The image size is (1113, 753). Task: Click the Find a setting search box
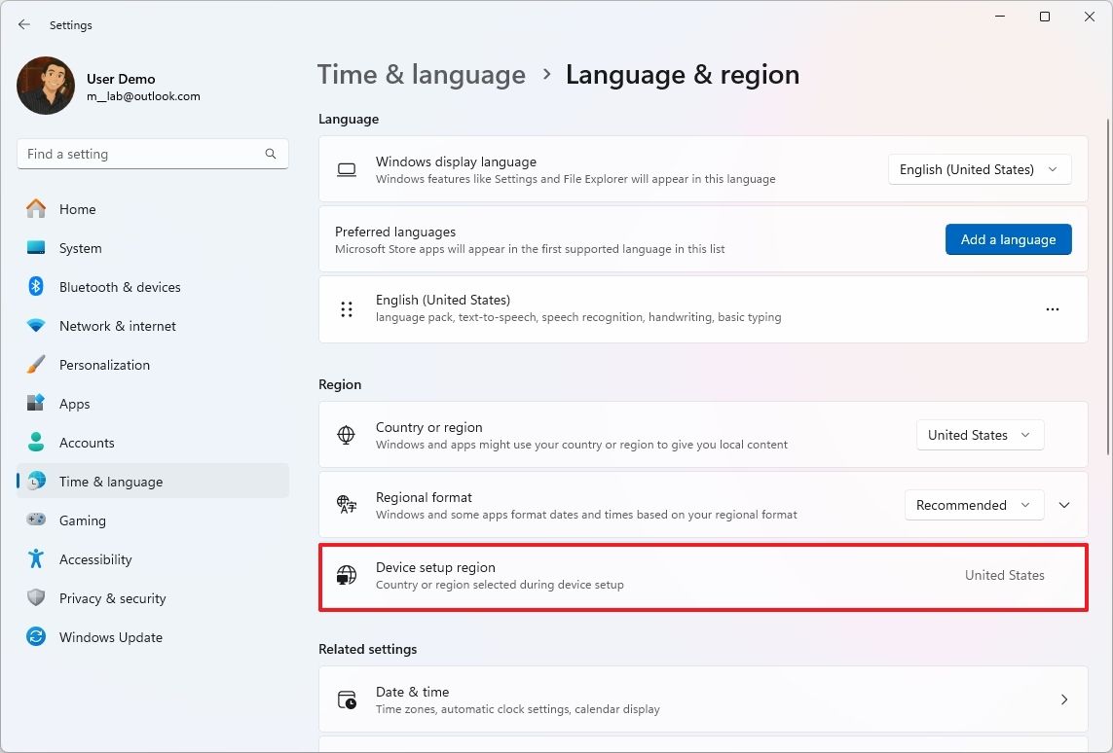pyautogui.click(x=141, y=154)
